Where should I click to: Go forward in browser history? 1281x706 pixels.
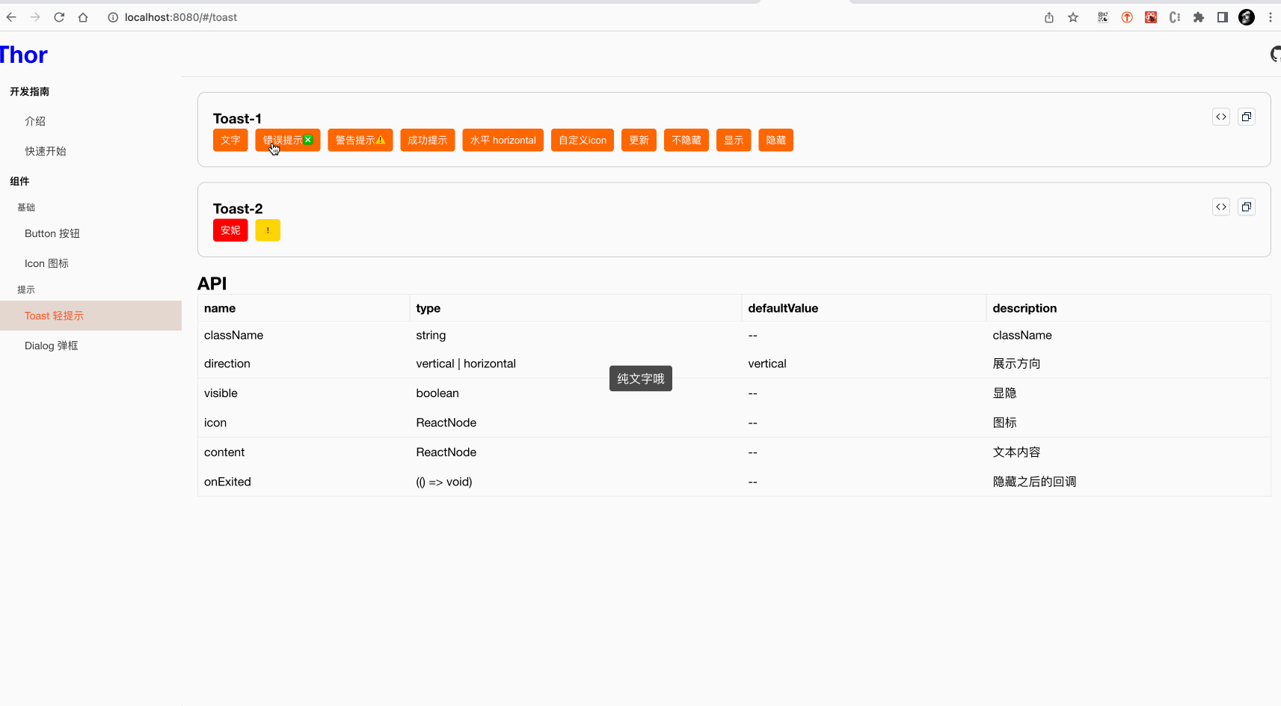[x=35, y=17]
